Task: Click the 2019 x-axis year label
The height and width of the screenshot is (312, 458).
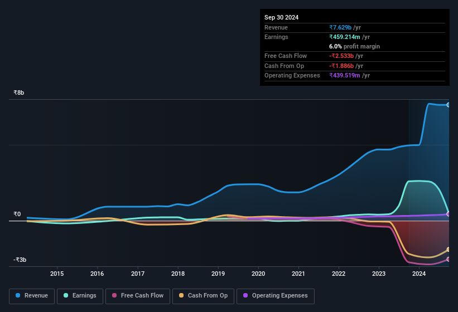Action: [218, 274]
